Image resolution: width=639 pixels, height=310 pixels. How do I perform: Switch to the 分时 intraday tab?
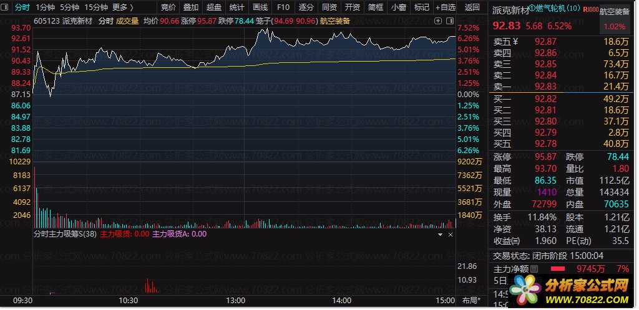point(22,7)
